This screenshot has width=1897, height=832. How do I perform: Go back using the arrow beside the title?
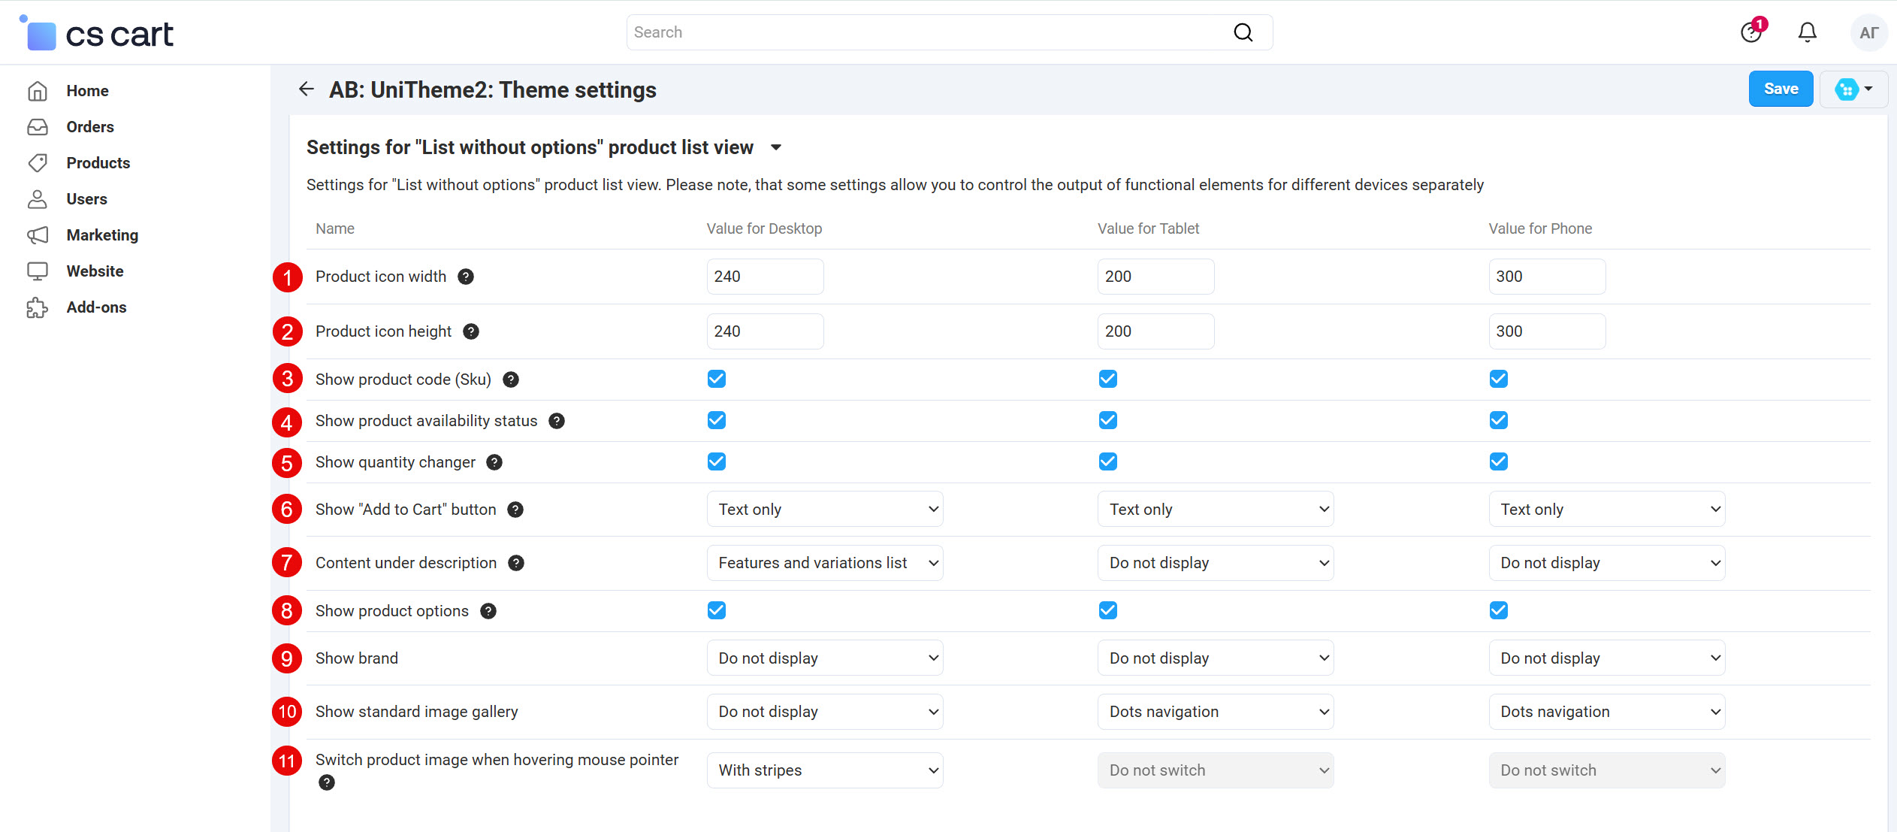[x=306, y=89]
